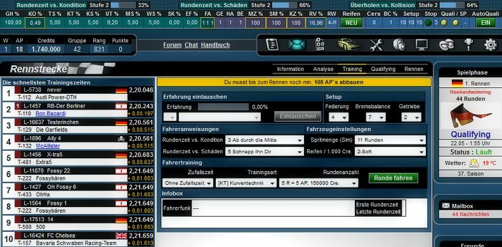Select the Testerinchen row in training times
502x247 pixels.
point(78,126)
